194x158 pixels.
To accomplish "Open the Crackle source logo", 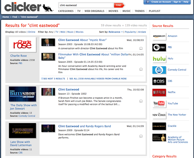I will click(x=159, y=126).
